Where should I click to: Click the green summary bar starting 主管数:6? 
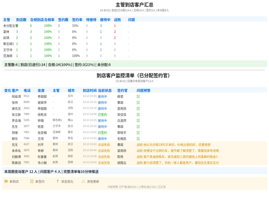[x=134, y=64]
